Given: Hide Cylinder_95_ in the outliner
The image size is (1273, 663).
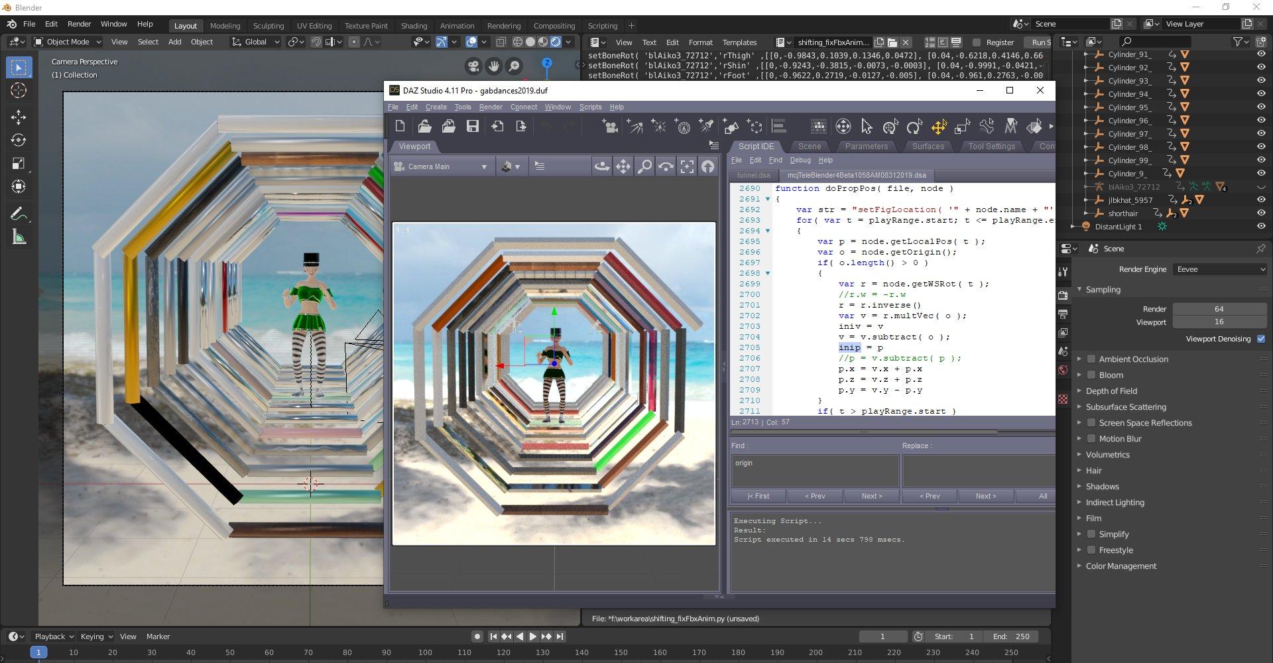Looking at the screenshot, I should [1261, 107].
